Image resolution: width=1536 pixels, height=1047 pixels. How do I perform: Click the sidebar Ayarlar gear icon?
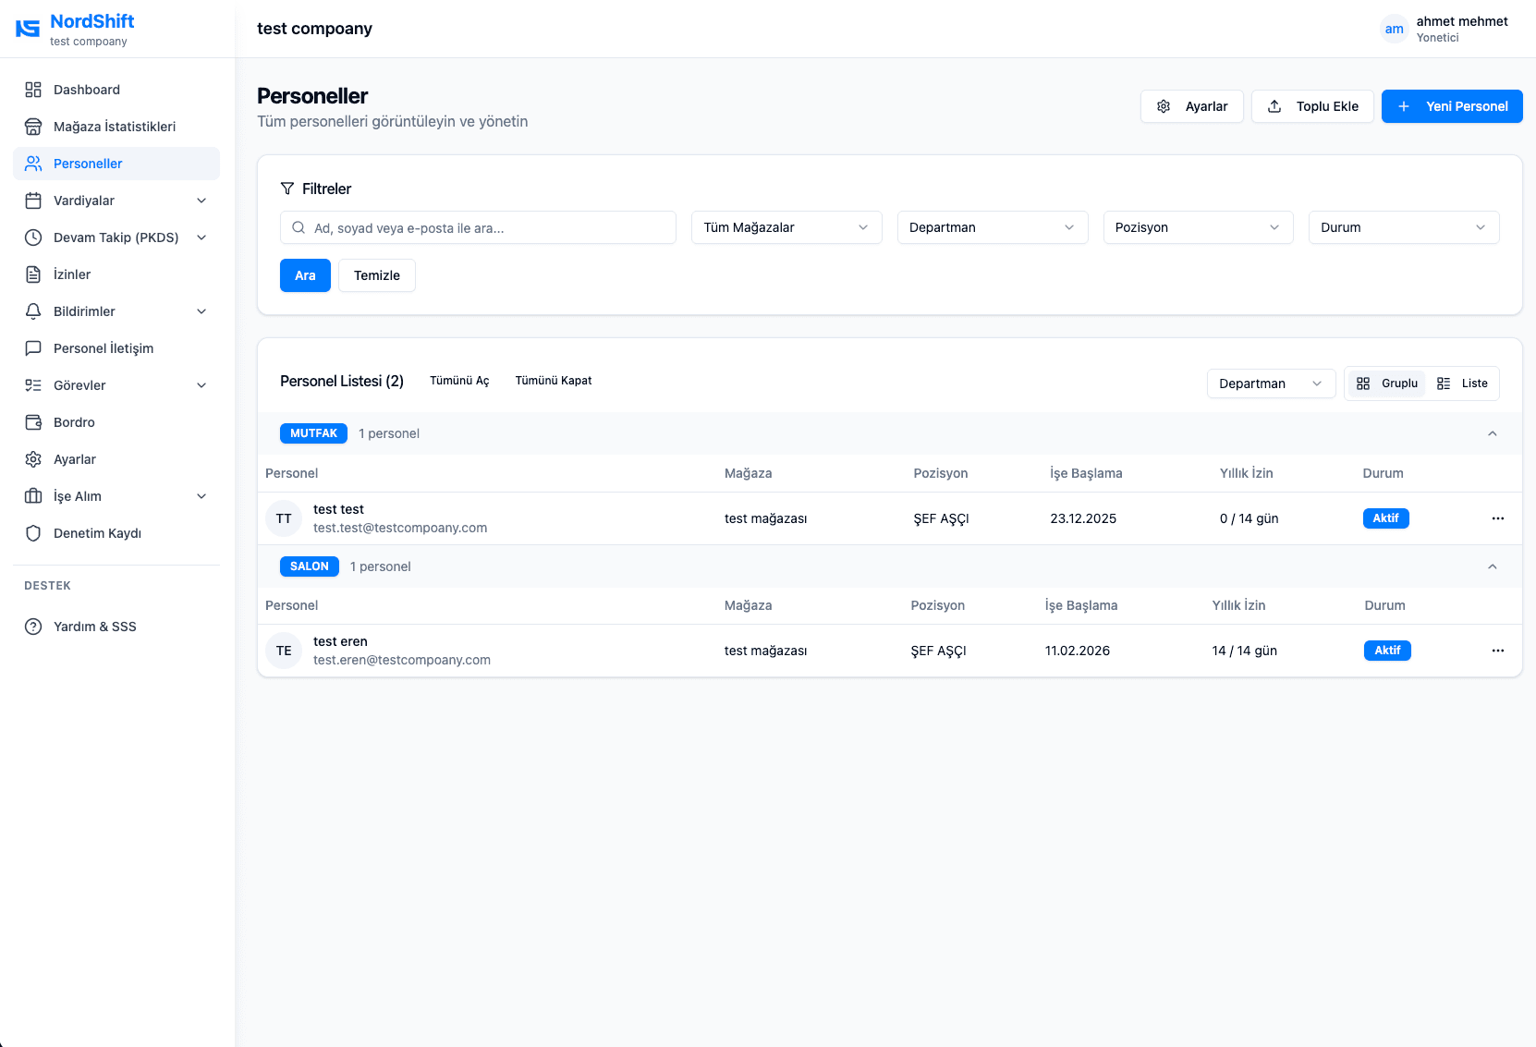(33, 459)
